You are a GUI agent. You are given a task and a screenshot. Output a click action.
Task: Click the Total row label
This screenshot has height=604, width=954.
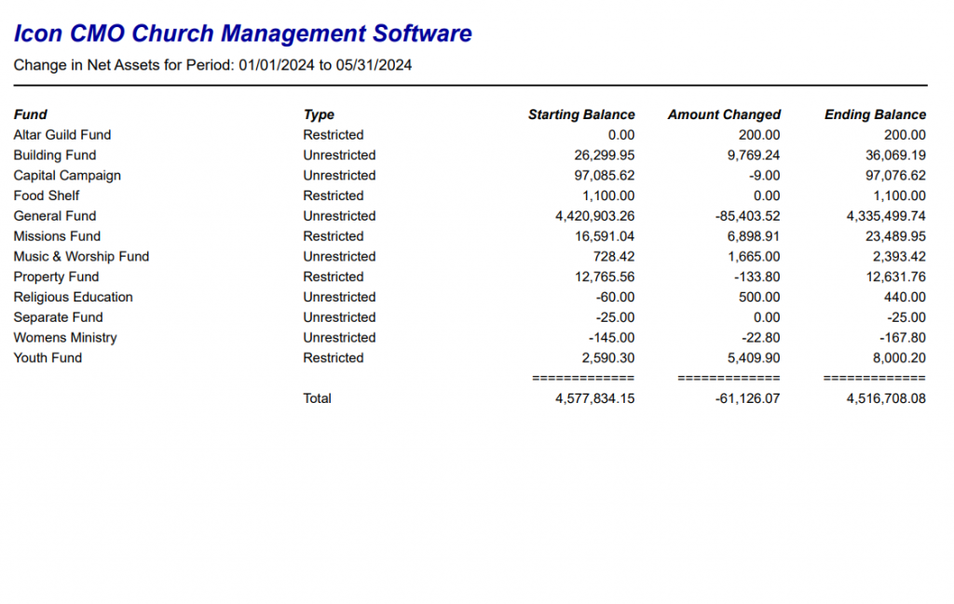[317, 398]
